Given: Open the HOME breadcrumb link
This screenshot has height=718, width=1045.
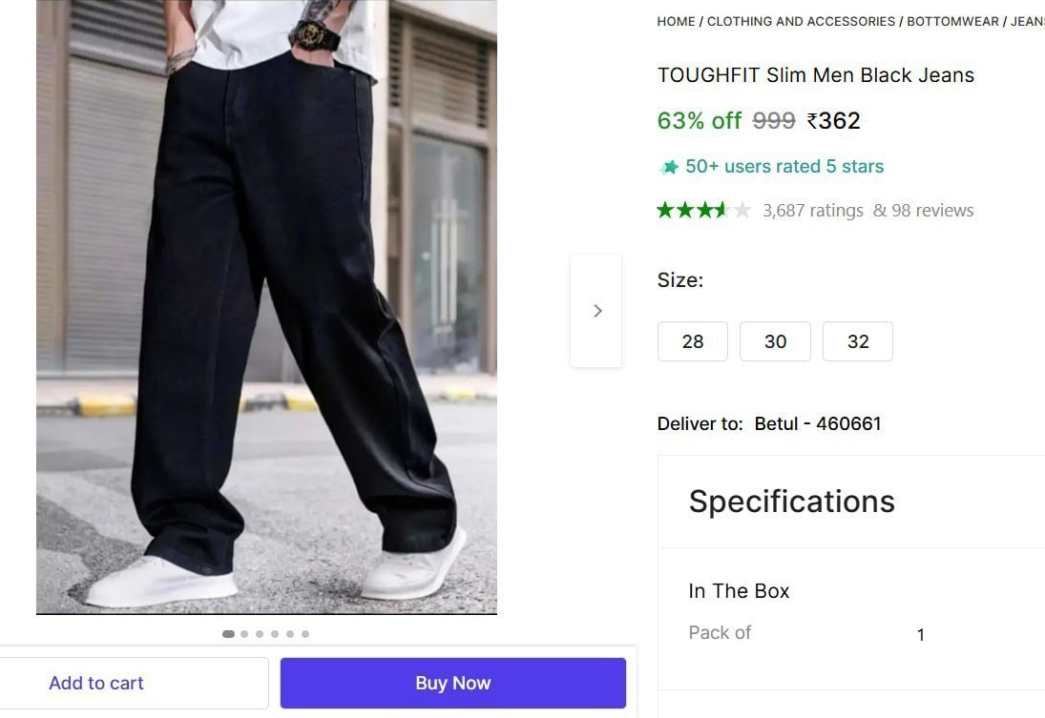Looking at the screenshot, I should (676, 21).
